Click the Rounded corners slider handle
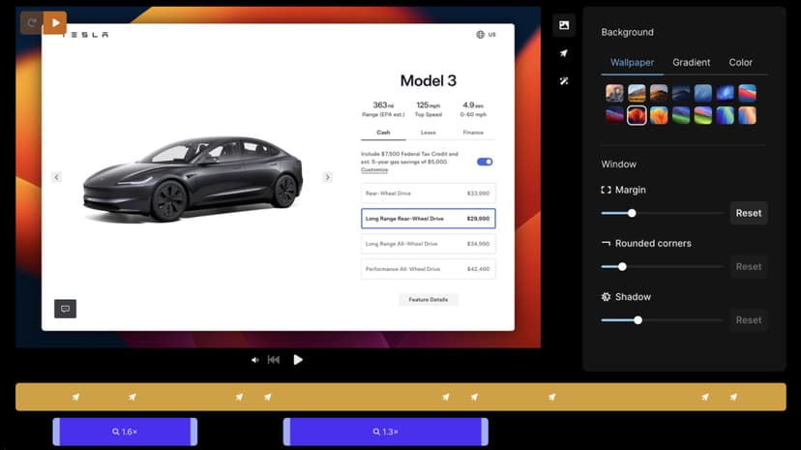Image resolution: width=801 pixels, height=450 pixels. tap(622, 267)
